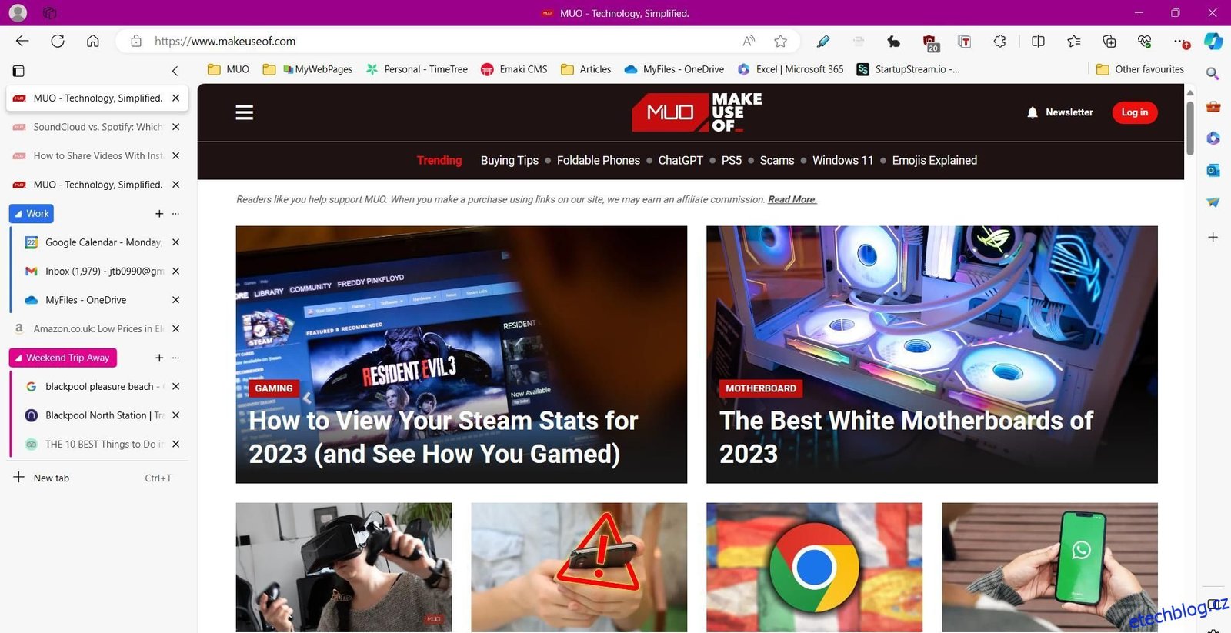Open the Windows 11 trending link
The height and width of the screenshot is (633, 1231).
[x=842, y=160]
